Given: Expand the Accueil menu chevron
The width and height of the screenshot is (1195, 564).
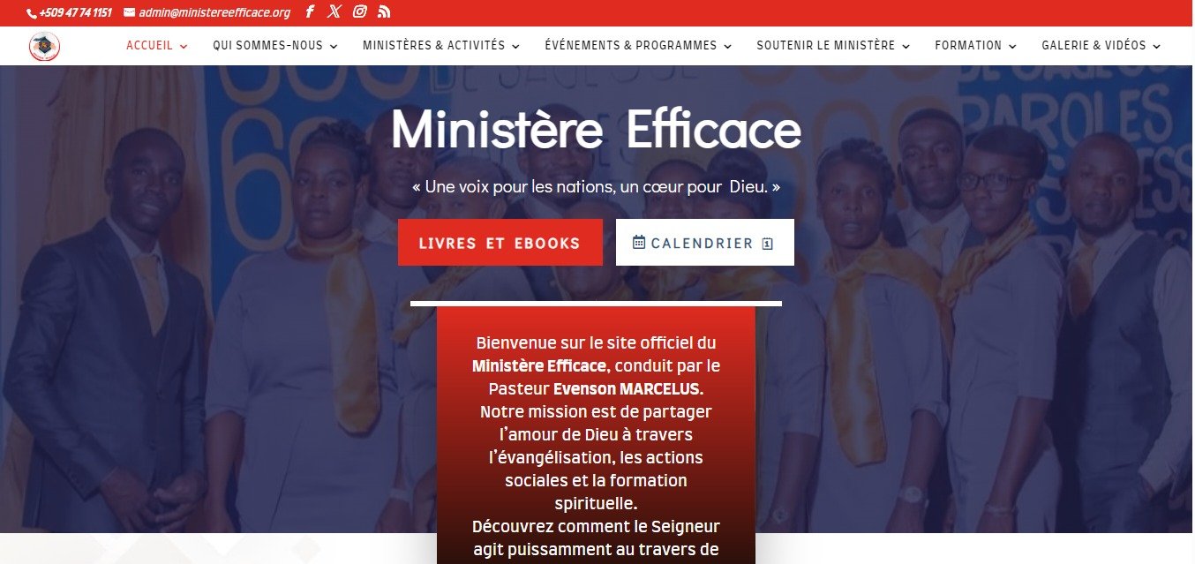Looking at the screenshot, I should tap(184, 47).
